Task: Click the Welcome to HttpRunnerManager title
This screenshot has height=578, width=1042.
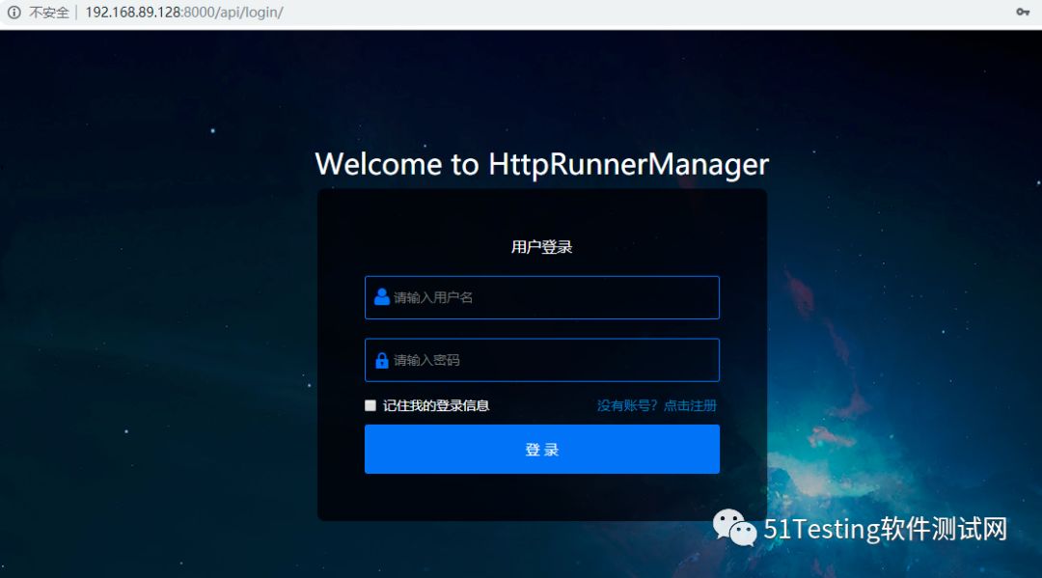Action: (x=541, y=164)
